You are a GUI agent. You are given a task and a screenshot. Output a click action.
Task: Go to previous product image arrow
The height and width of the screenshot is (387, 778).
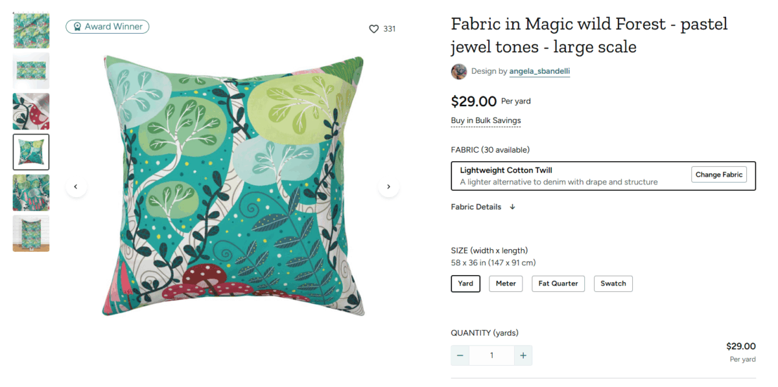[76, 186]
